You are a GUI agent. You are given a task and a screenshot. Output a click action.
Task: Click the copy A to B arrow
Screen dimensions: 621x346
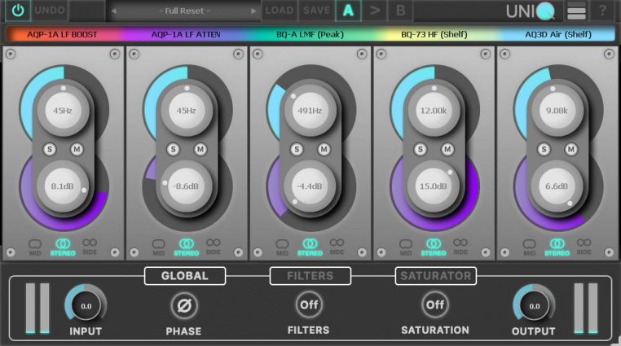click(x=375, y=11)
